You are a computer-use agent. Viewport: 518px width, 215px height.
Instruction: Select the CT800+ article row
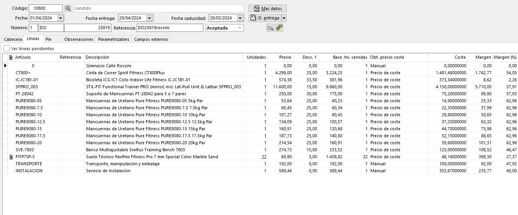click(23, 73)
